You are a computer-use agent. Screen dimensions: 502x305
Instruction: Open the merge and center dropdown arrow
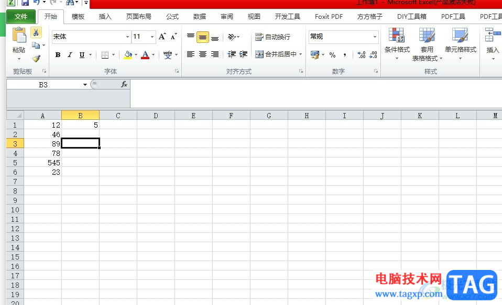click(x=301, y=54)
